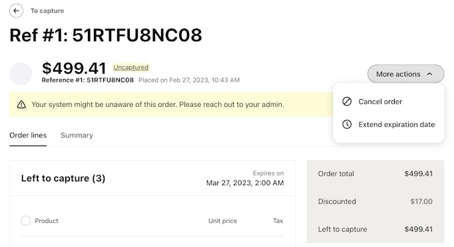Click the Uncaptured status badge

pyautogui.click(x=131, y=67)
